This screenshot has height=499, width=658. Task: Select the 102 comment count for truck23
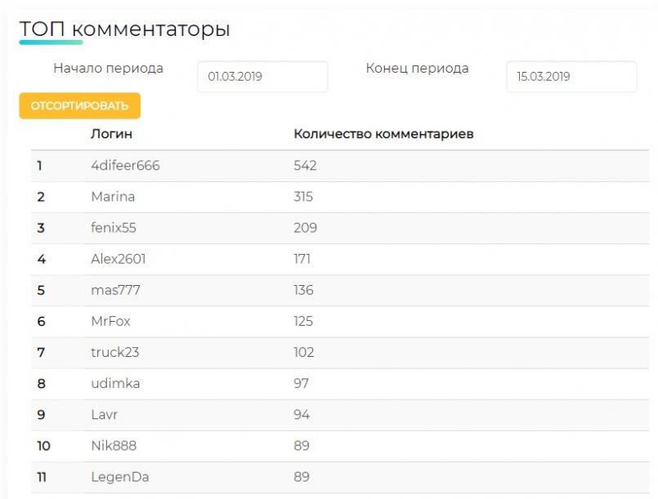(303, 352)
